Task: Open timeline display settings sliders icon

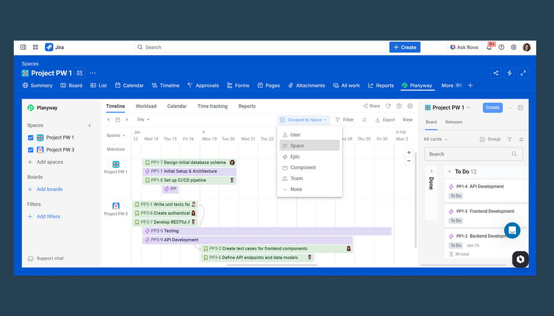Action: [x=364, y=120]
